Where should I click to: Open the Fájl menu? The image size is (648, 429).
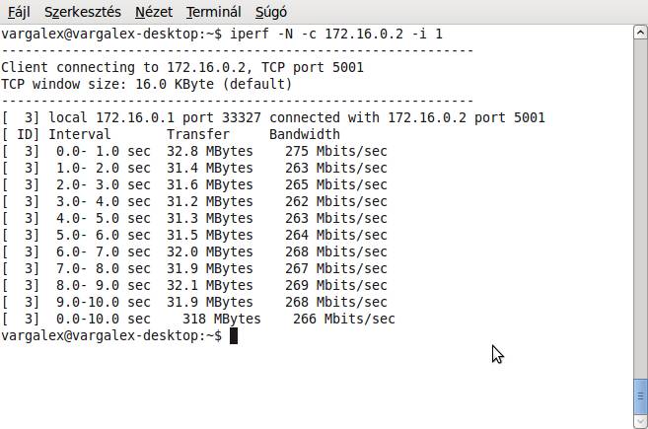(19, 12)
